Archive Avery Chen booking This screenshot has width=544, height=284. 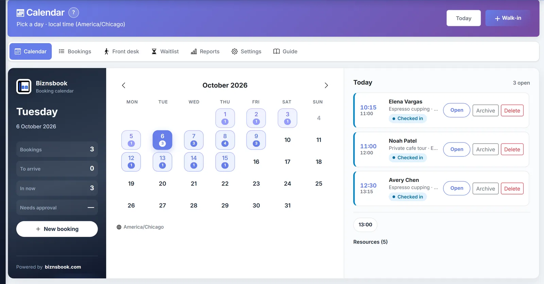(x=486, y=189)
